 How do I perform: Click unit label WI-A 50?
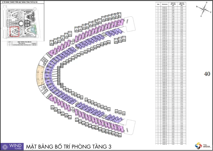point(124,39)
